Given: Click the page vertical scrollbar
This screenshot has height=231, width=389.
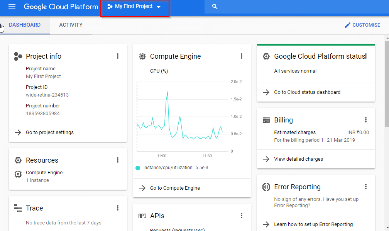Looking at the screenshot, I should [387, 85].
